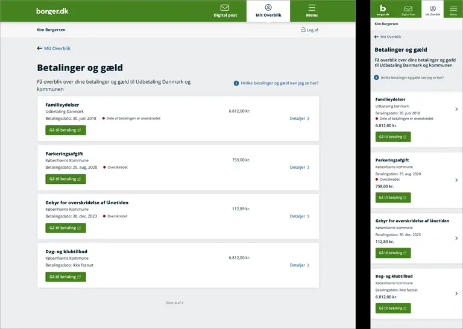Viewport: 463px width, 329px height.
Task: Expand Detaljer for Dag- og klubtilbud
Action: (x=300, y=265)
